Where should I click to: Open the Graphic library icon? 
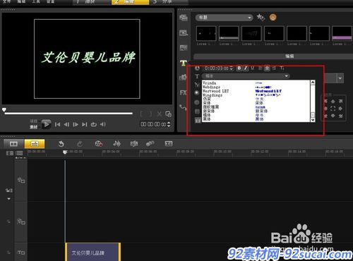coord(183,78)
